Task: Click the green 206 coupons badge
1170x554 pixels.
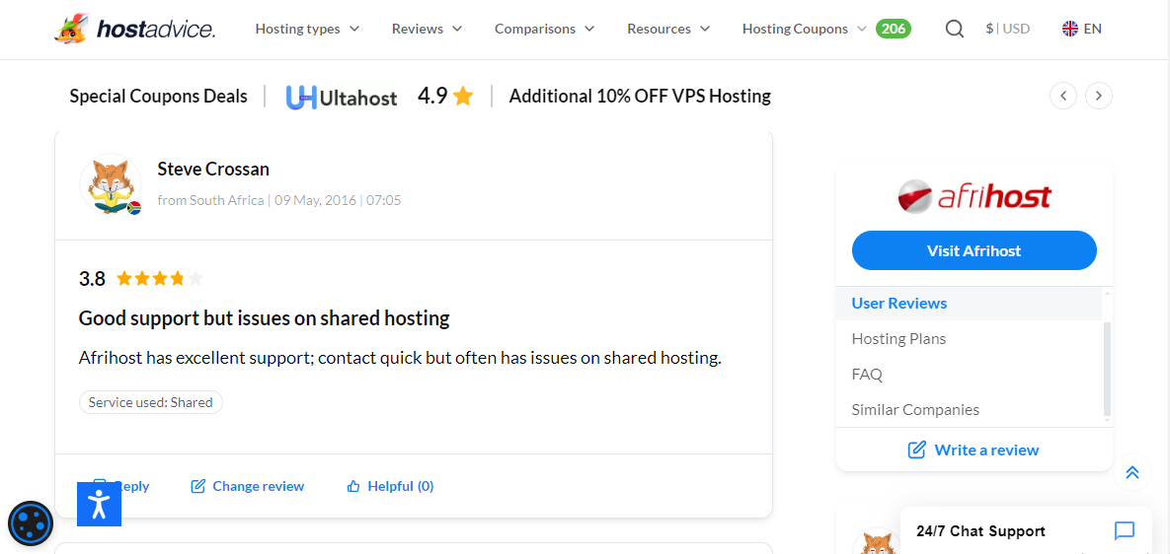Action: tap(894, 29)
